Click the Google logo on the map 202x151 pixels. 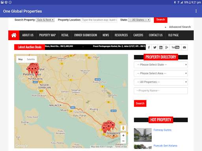22,145
